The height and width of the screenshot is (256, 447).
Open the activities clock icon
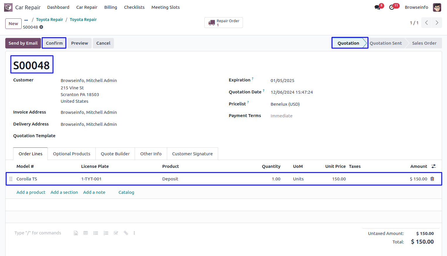pos(392,7)
